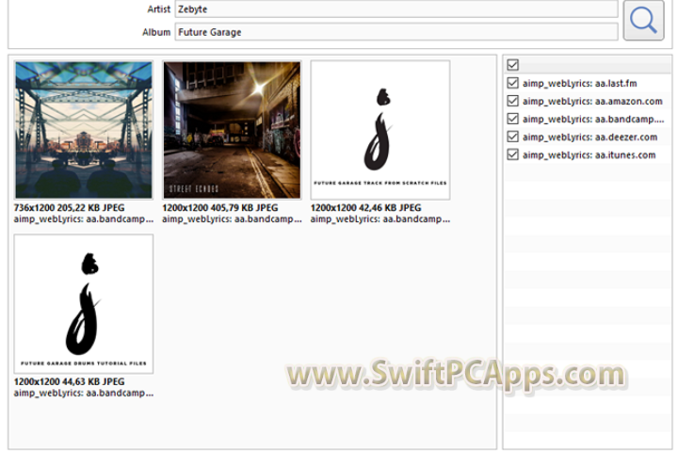Disable the aa.deezer.com source checkbox
Screen dimensions: 678x452
click(x=512, y=137)
